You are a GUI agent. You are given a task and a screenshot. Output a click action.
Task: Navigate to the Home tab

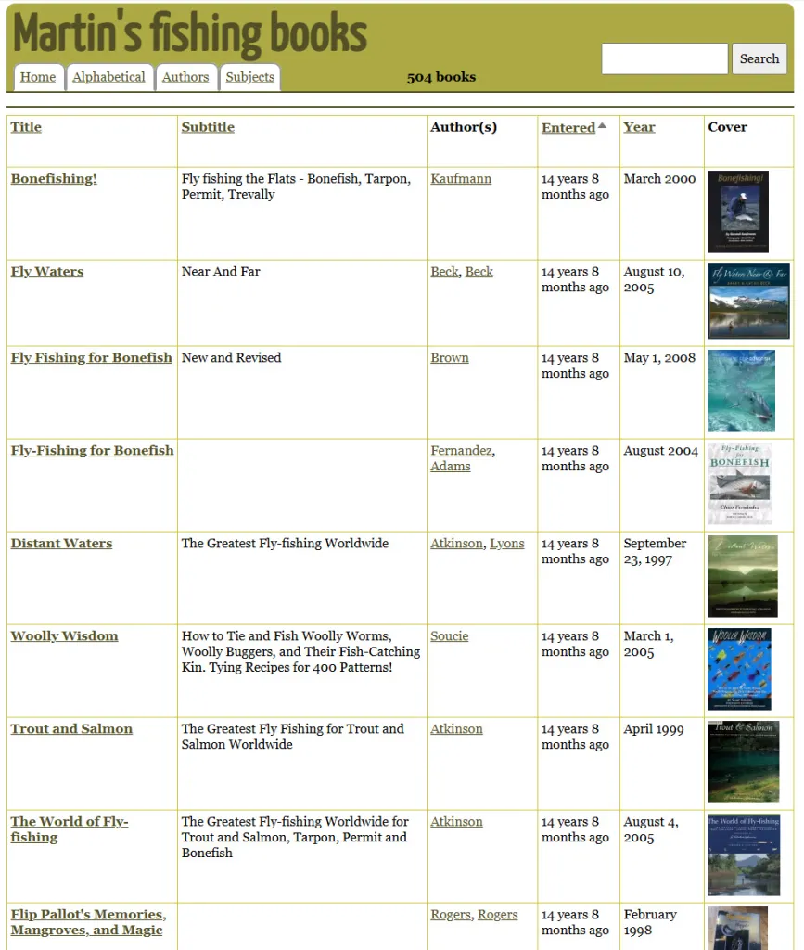pos(38,77)
